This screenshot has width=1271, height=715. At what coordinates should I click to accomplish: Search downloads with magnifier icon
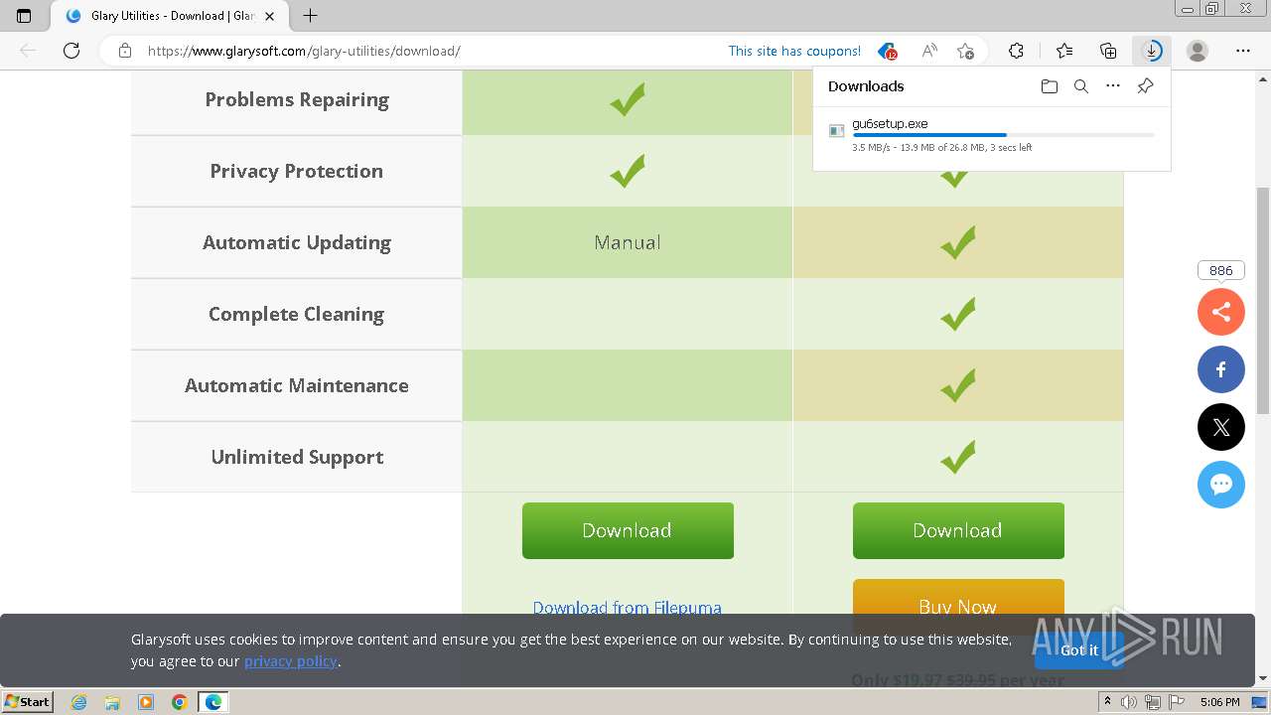point(1081,86)
